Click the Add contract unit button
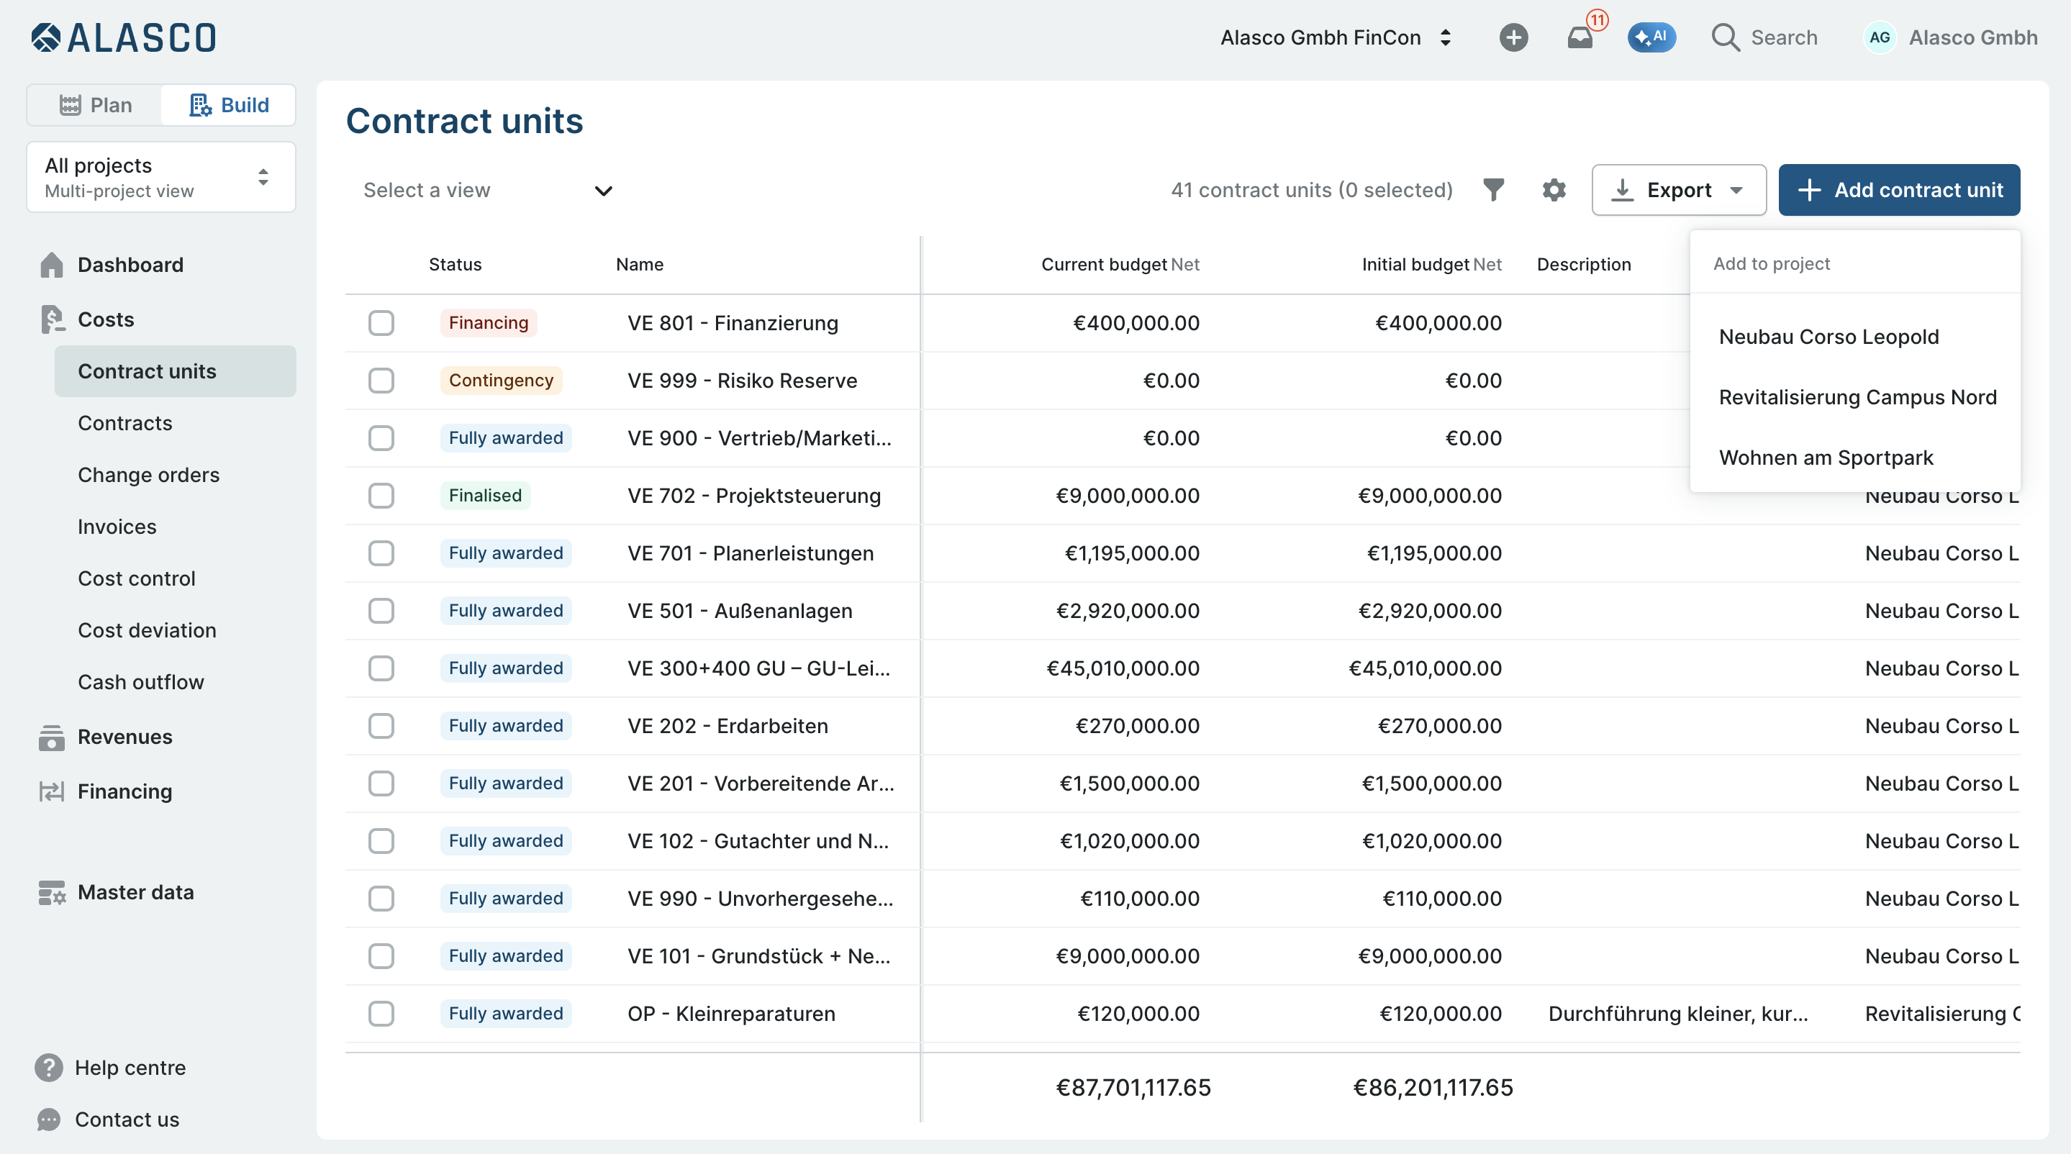This screenshot has width=2071, height=1154. (x=1898, y=190)
